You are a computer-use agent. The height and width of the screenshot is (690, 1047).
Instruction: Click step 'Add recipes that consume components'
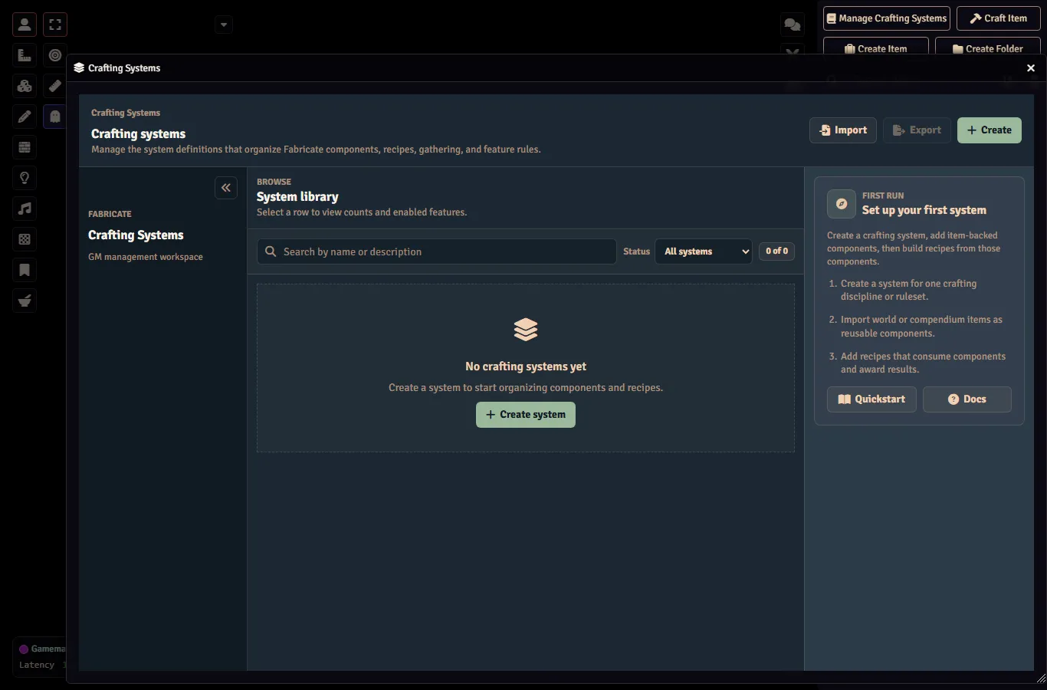923,363
